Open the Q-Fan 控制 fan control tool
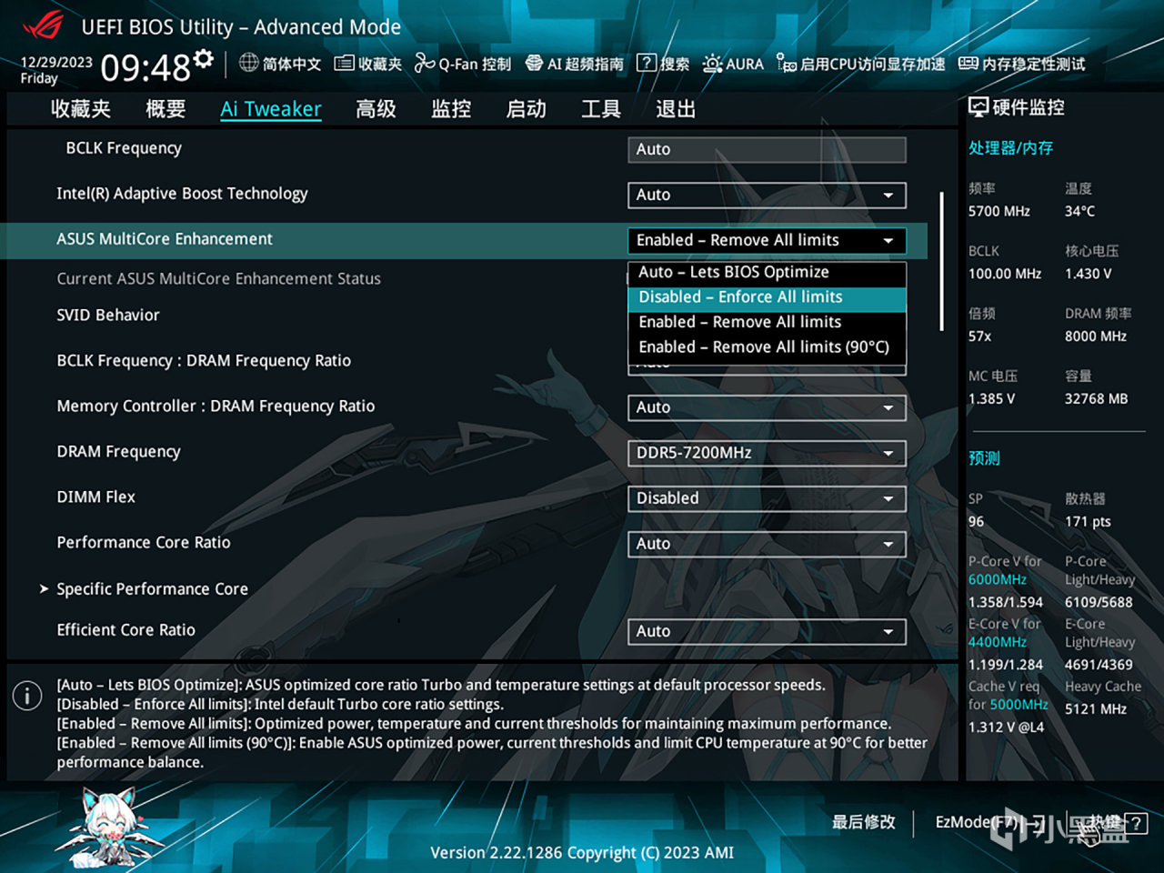The width and height of the screenshot is (1164, 873). (x=462, y=64)
